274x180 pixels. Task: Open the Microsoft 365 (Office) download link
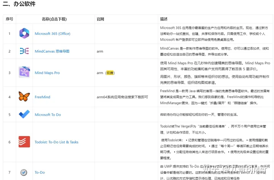[x=53, y=34]
